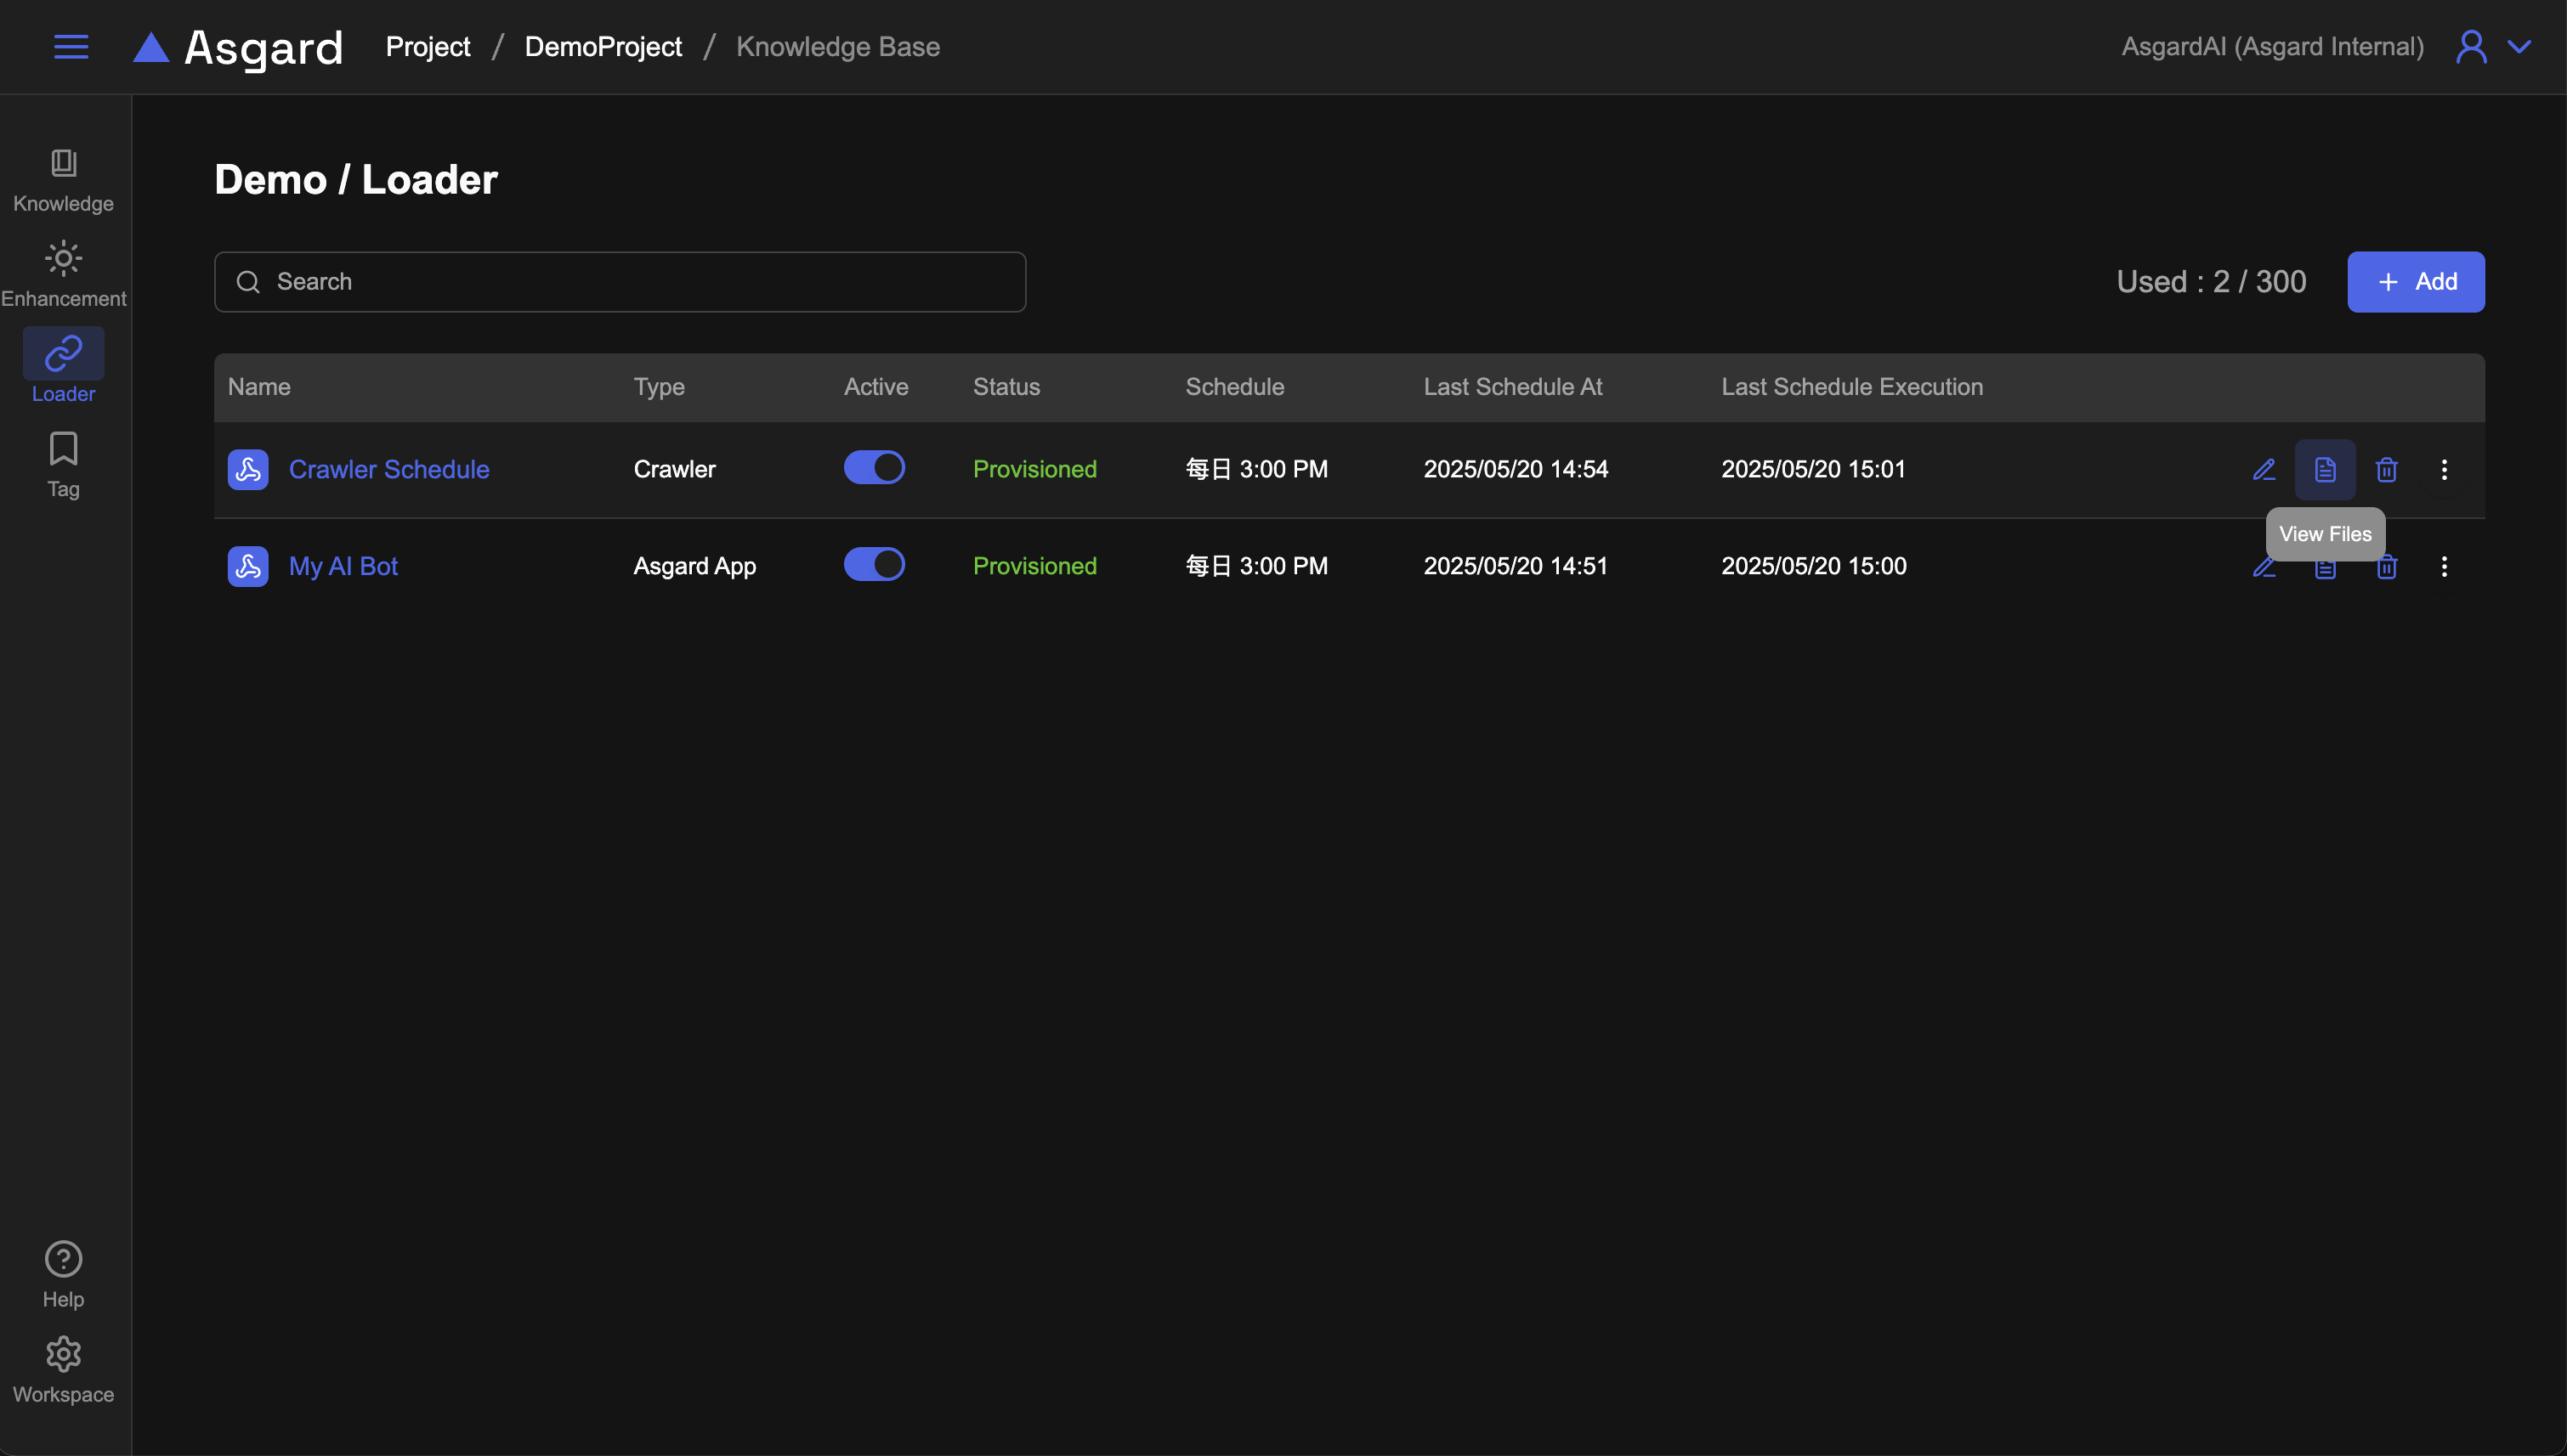Delete Crawler Schedule using trash icon

[2387, 469]
